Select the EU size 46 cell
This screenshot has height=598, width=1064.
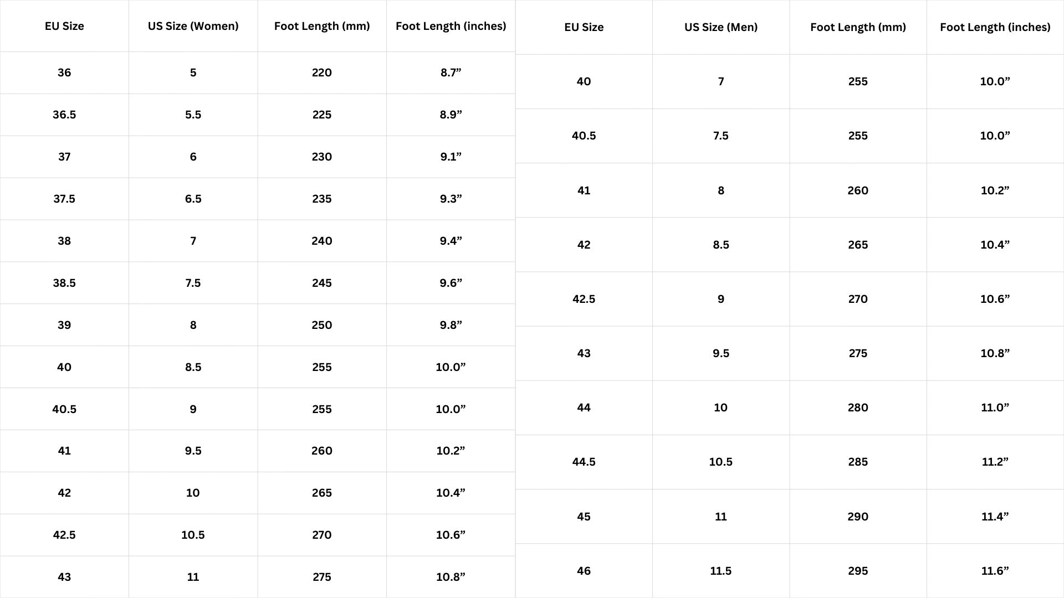tap(584, 571)
